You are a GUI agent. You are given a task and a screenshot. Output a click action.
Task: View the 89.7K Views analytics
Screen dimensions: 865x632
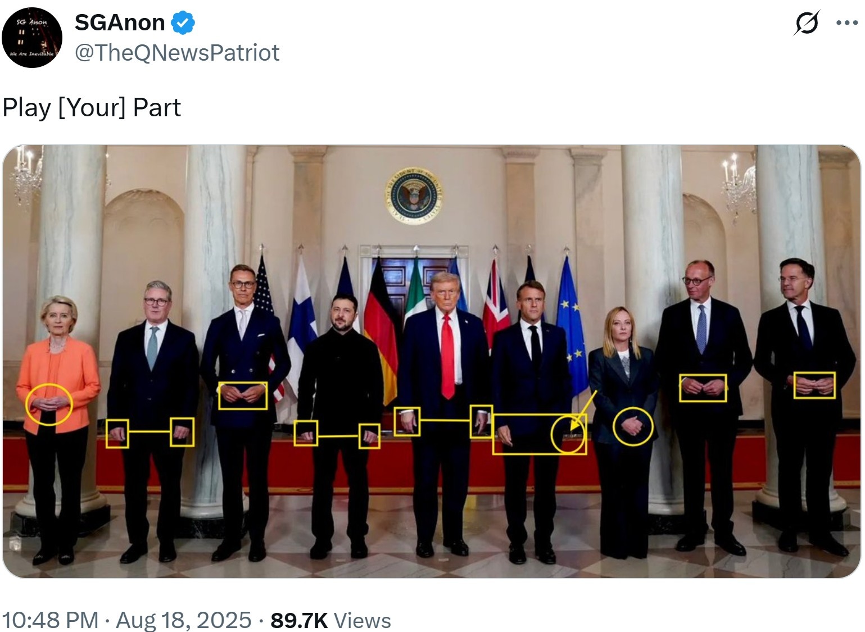pos(330,620)
